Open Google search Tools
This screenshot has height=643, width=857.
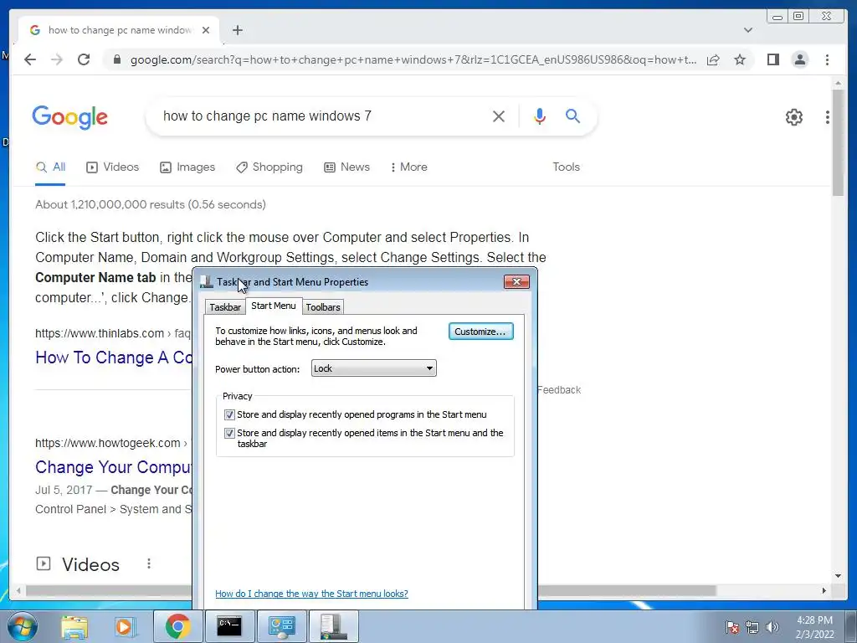coord(566,167)
